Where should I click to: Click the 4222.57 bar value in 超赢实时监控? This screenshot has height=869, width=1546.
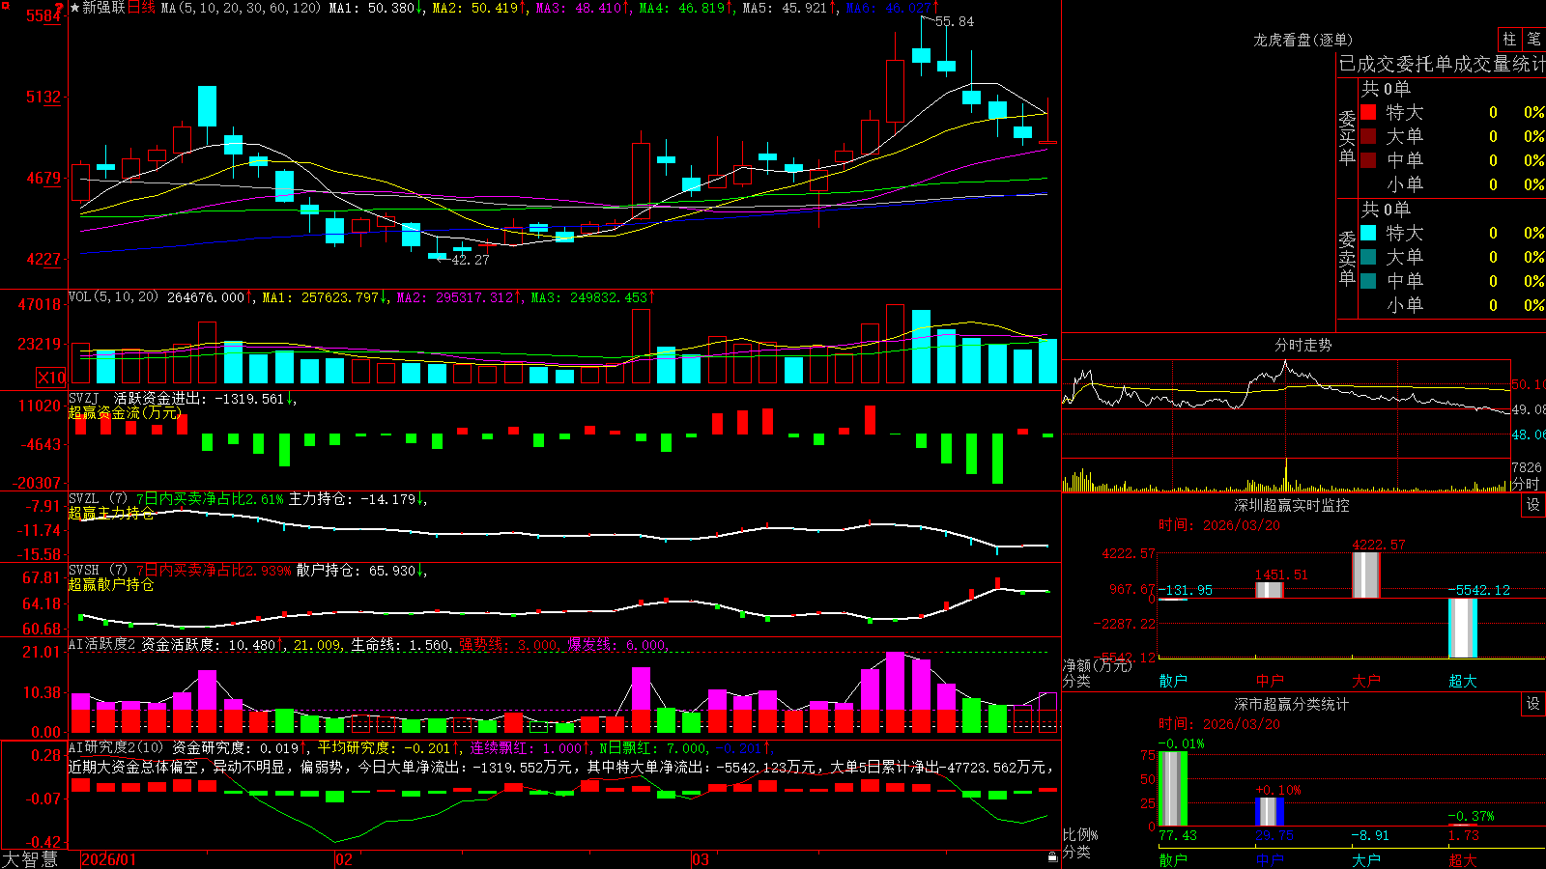click(x=1379, y=545)
